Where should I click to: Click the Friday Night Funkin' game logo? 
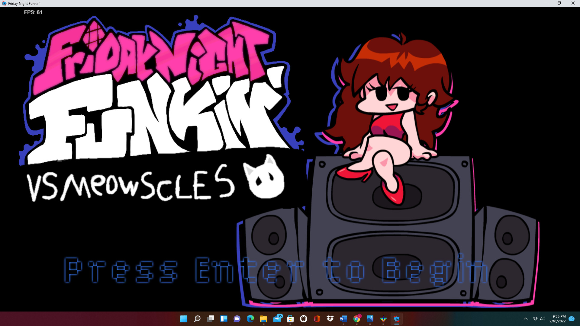[x=162, y=91]
